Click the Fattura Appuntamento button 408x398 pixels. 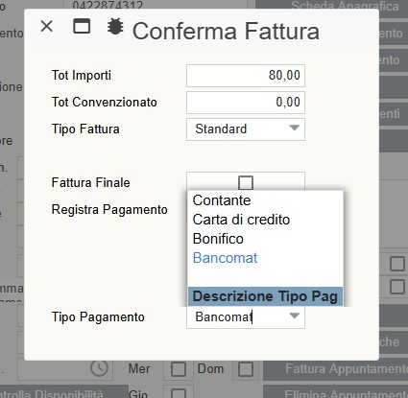point(335,369)
